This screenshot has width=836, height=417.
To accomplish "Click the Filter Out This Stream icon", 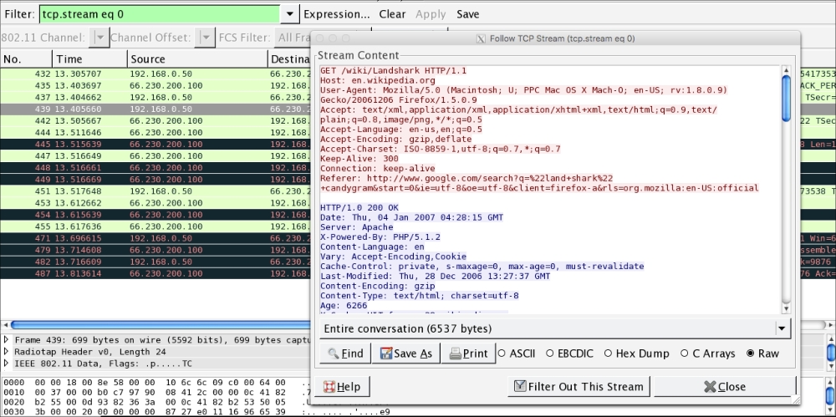I will [521, 387].
